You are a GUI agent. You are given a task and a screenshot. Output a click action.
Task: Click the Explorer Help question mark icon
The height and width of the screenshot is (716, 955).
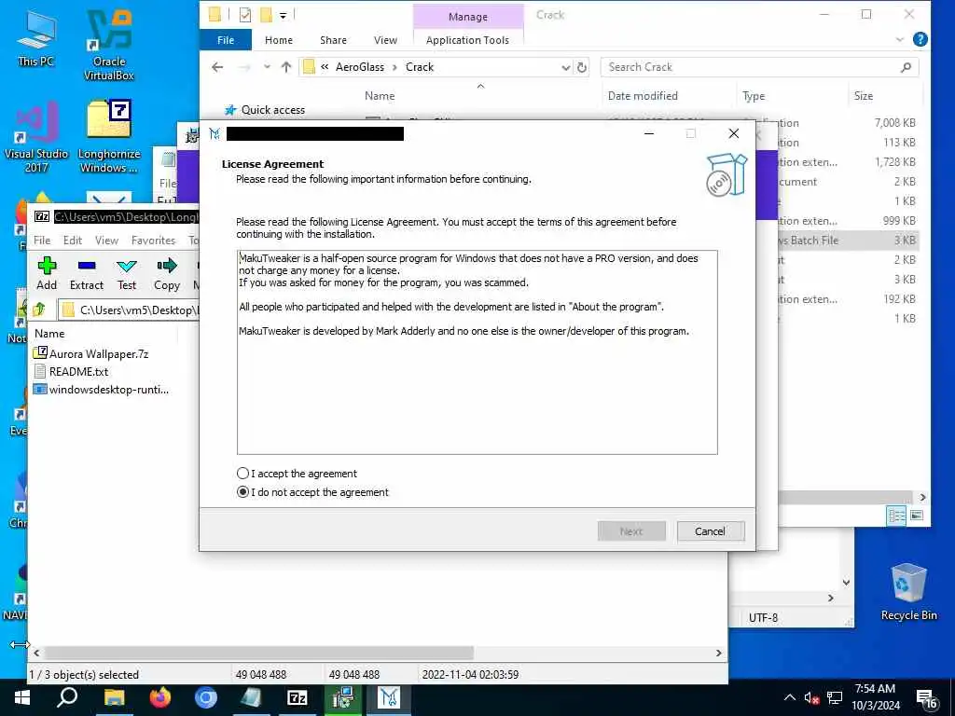[920, 39]
